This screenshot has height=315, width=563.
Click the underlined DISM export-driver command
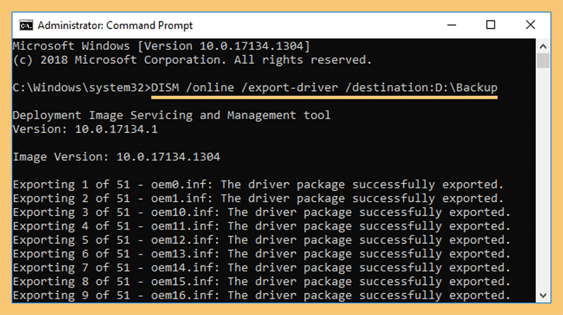click(x=324, y=88)
